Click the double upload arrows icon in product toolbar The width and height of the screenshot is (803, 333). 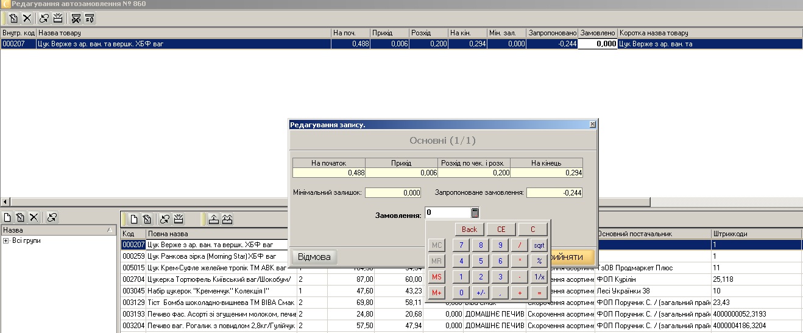[227, 220]
